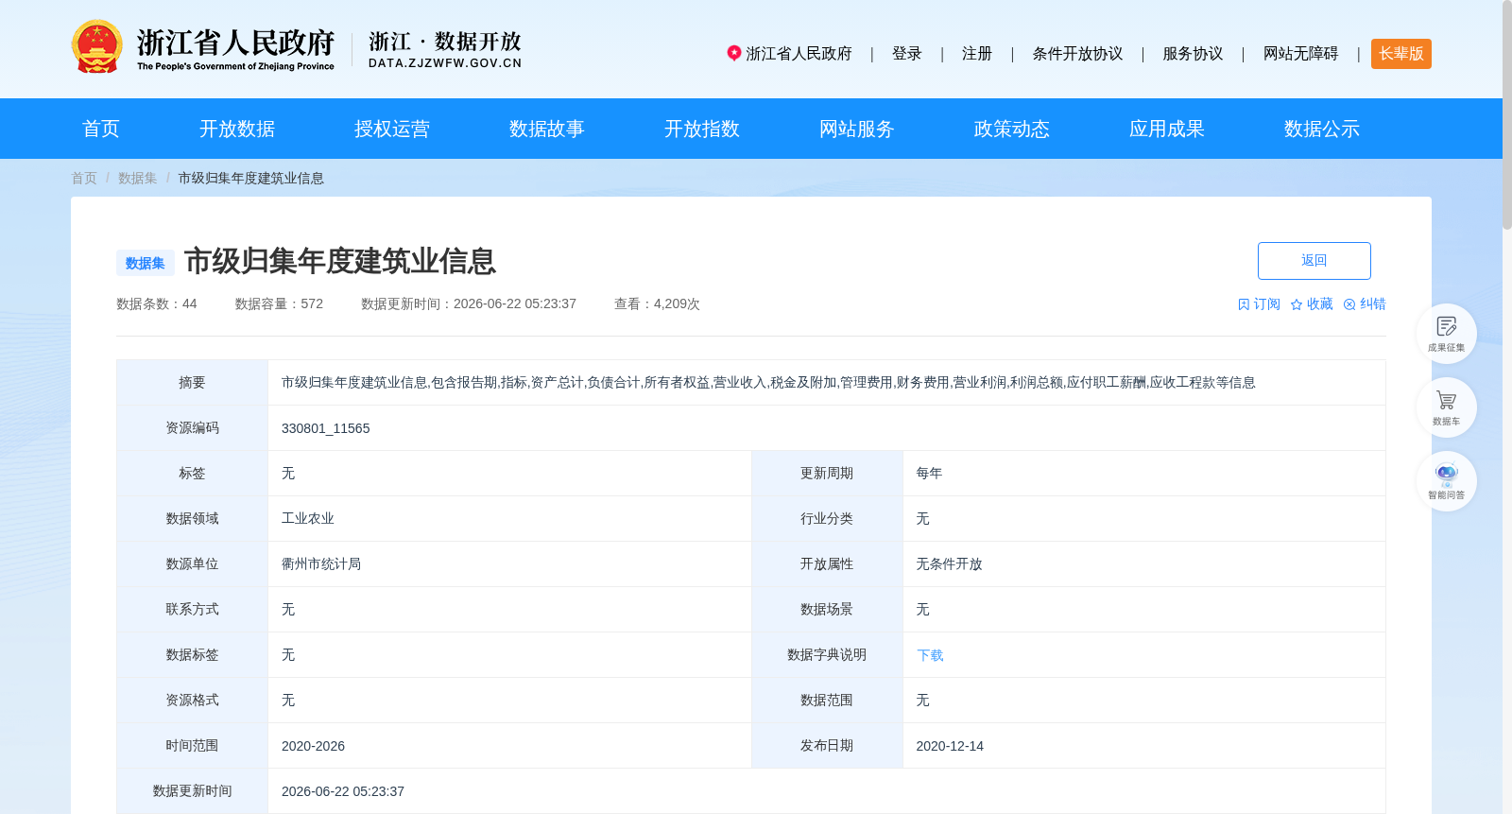Open the 数据车 shopping cart
This screenshot has width=1512, height=814.
pyautogui.click(x=1446, y=407)
